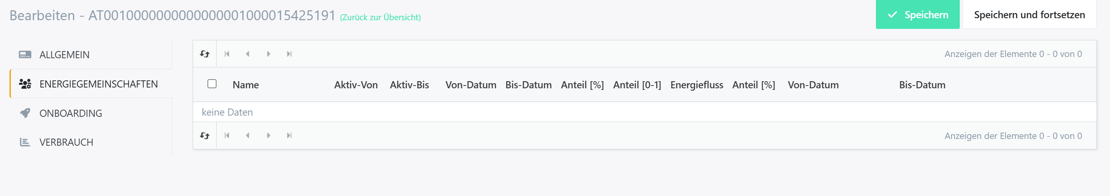
Task: Go to next page in top pager
Action: [x=268, y=54]
